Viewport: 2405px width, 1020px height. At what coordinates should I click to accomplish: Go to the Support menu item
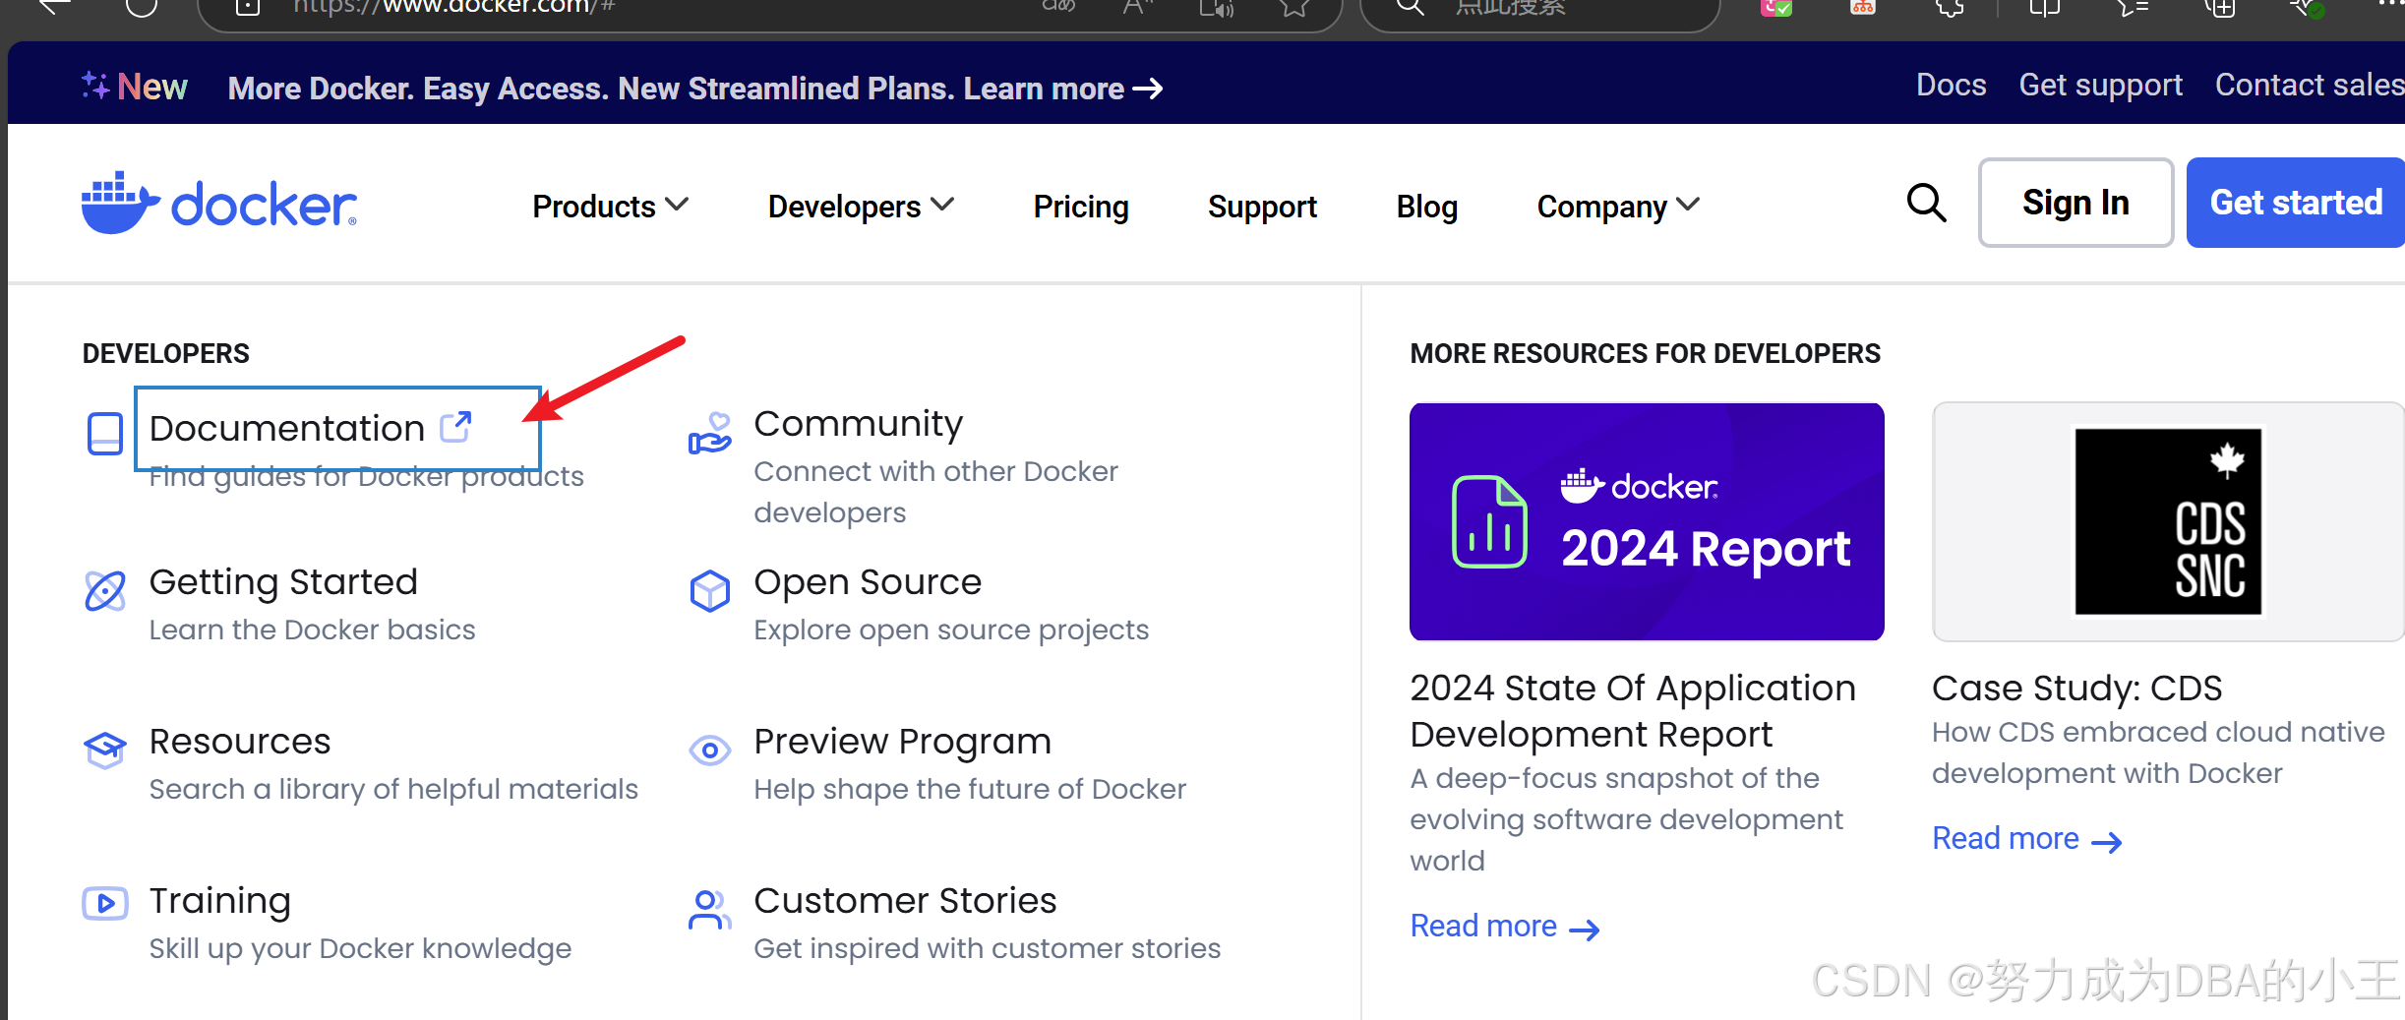click(1262, 206)
